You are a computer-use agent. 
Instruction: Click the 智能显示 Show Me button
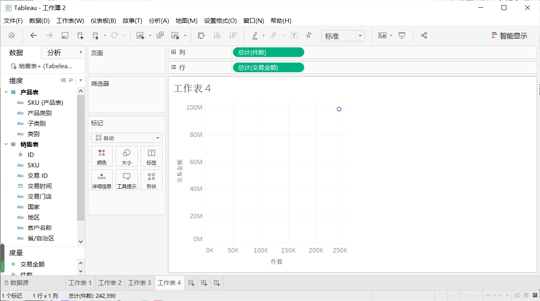tap(510, 36)
